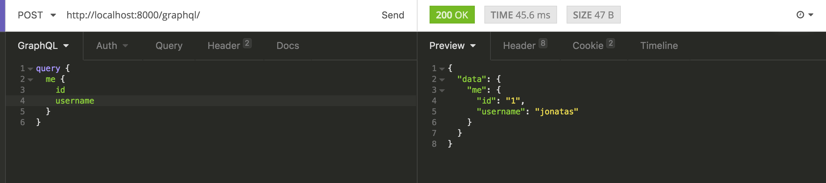Switch to the request Query tab
This screenshot has height=183, width=826.
pos(169,46)
